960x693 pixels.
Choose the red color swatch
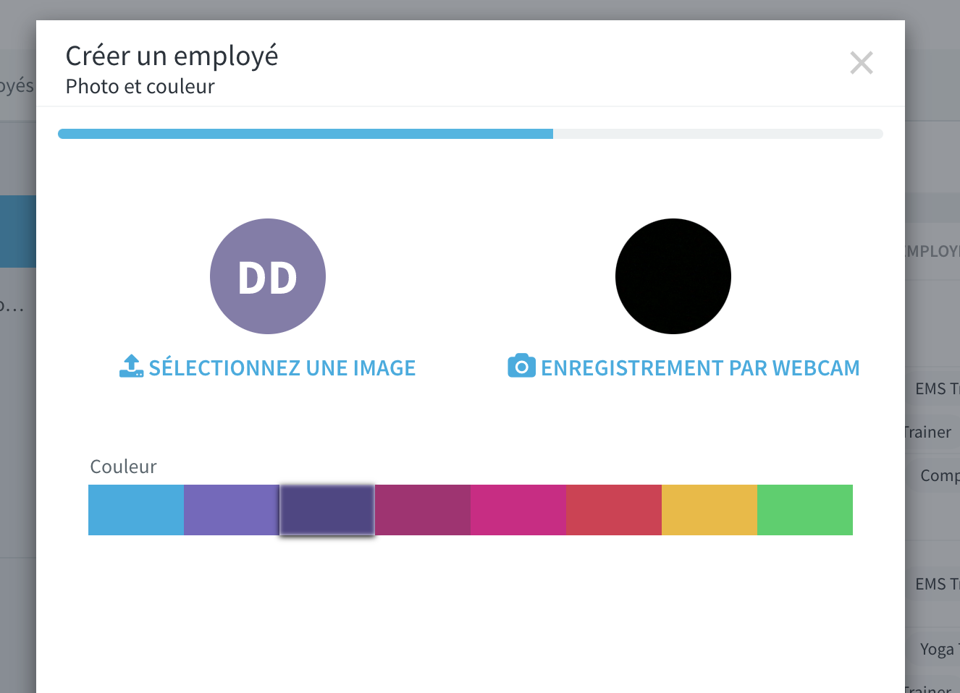[614, 510]
